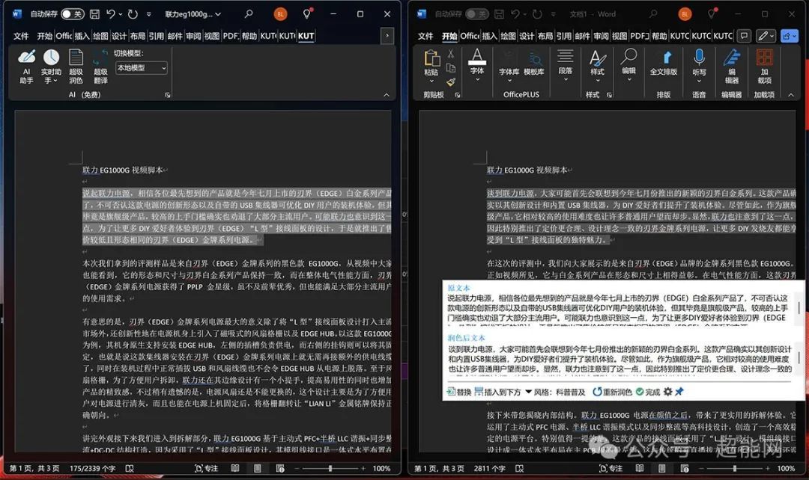This screenshot has height=480, width=809.
Task: Save document icon in left window title bar
Action: point(94,14)
